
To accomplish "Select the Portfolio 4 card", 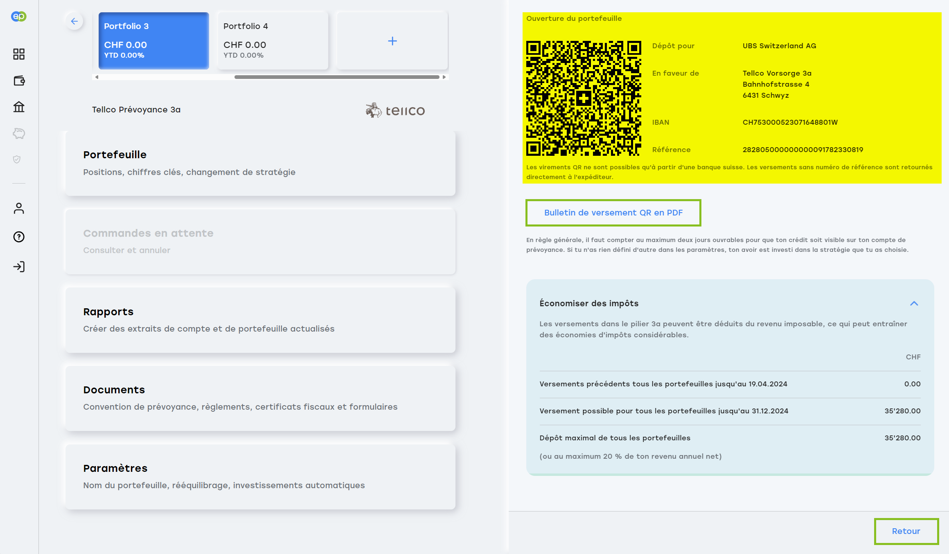I will point(273,41).
